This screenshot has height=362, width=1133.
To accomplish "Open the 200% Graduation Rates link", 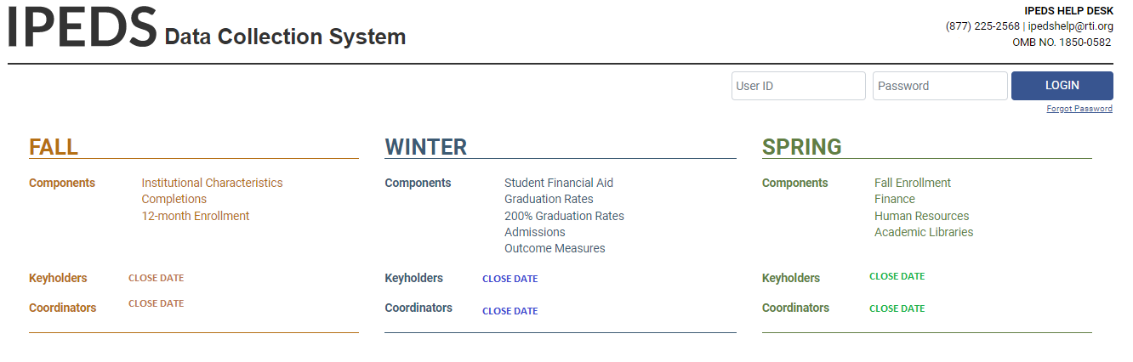I will pos(564,216).
